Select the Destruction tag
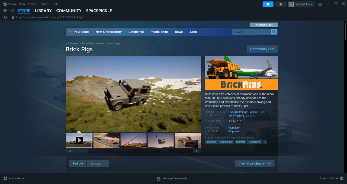The image size is (347, 184). [226, 142]
